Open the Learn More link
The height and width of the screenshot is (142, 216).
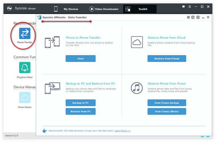point(122,131)
